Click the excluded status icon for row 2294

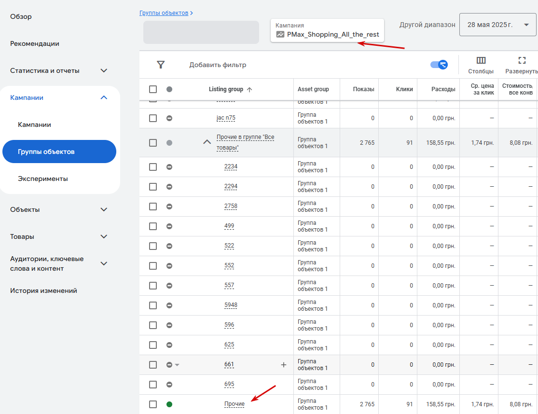169,187
